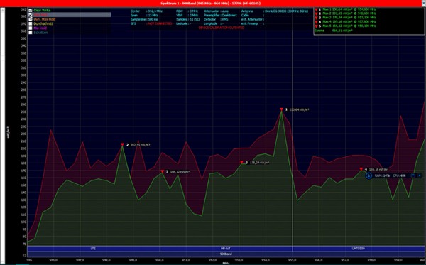The width and height of the screenshot is (426, 265).
Task: Click the Span value 15 MHz
Action: click(153, 15)
